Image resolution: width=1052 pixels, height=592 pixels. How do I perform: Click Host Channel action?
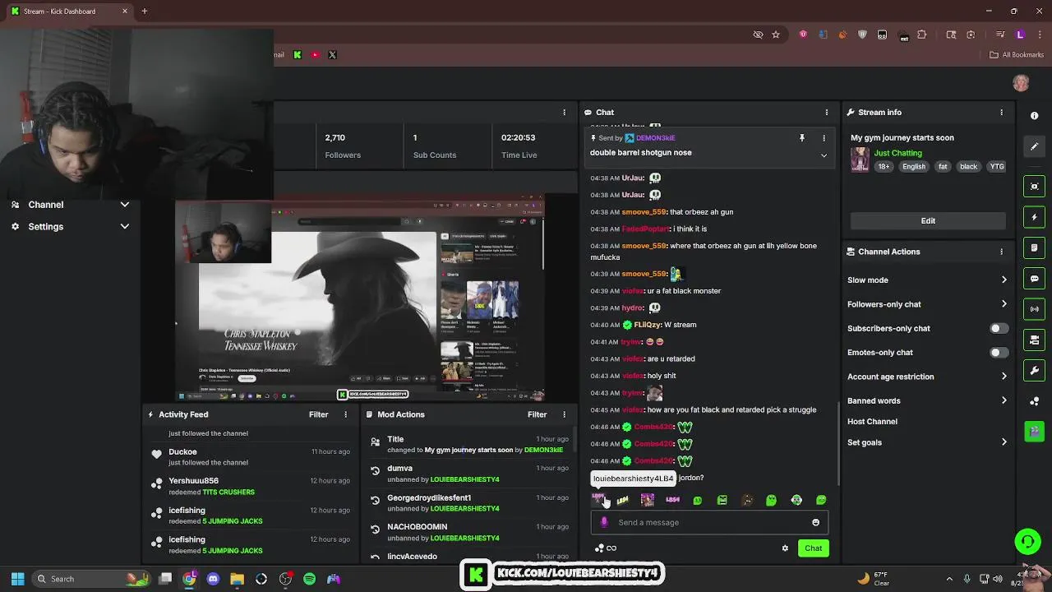click(872, 422)
